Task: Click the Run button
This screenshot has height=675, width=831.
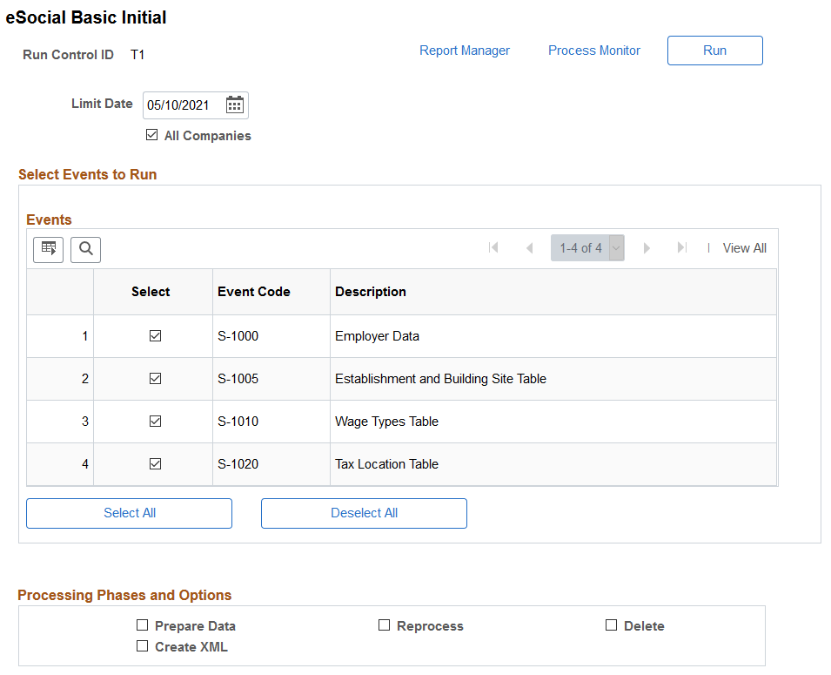Action: point(715,51)
